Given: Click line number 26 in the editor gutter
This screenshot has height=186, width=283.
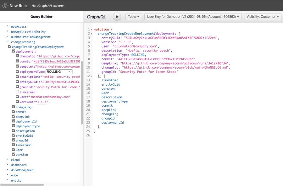Looking at the screenshot, I should (88, 135).
